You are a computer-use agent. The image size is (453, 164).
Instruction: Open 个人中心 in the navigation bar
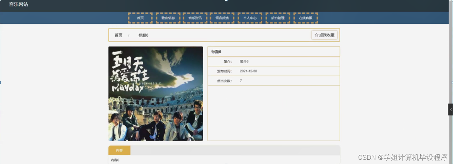250,18
